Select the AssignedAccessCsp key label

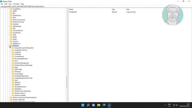tap(21, 50)
